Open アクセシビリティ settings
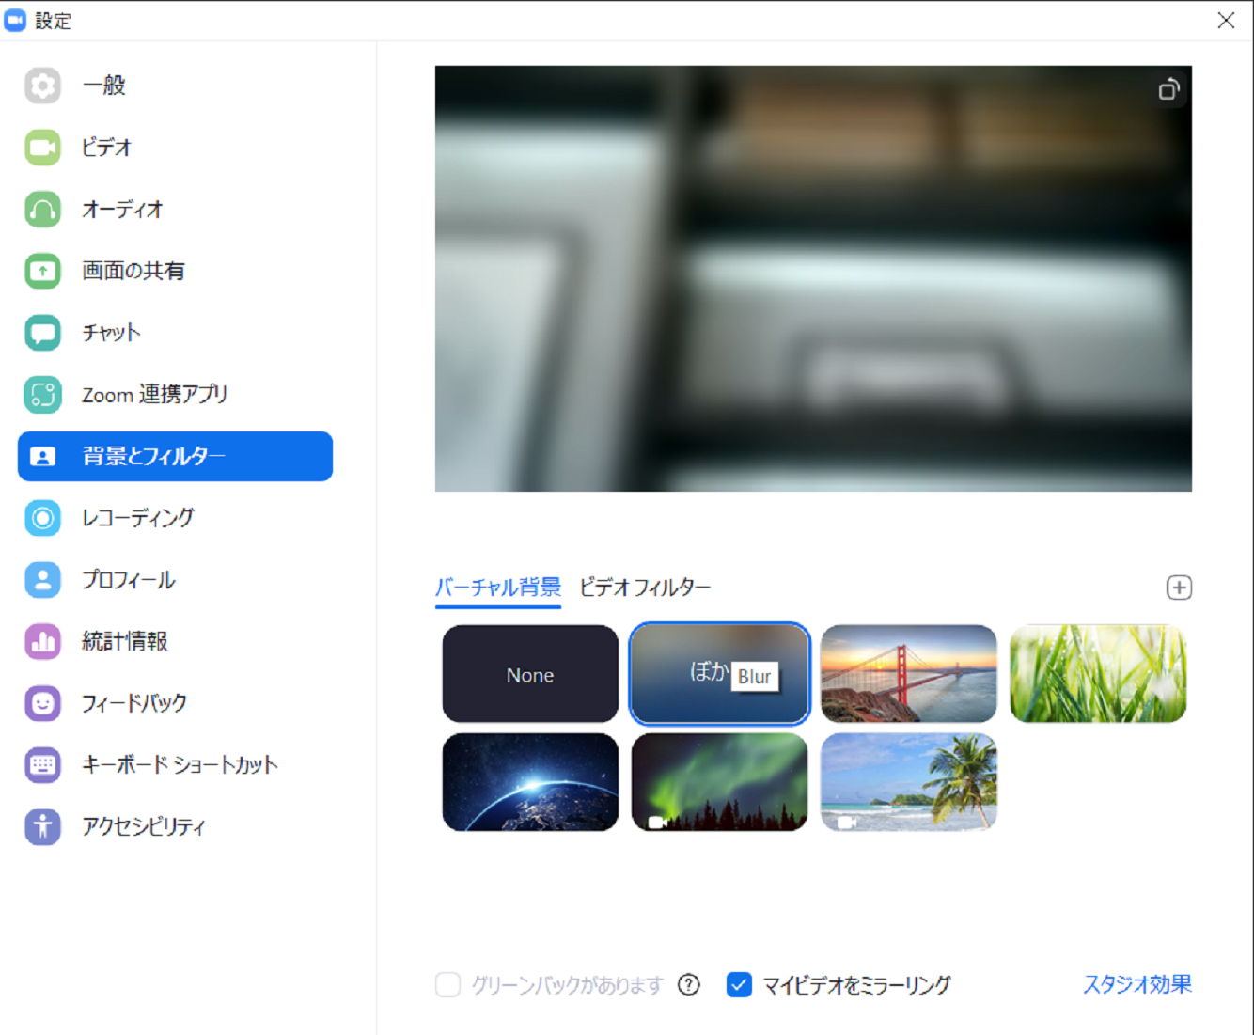The image size is (1254, 1035). pyautogui.click(x=175, y=827)
